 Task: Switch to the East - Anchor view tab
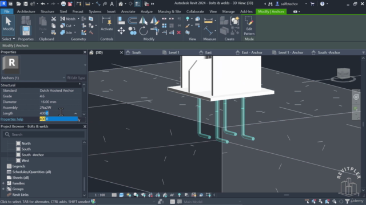252,52
